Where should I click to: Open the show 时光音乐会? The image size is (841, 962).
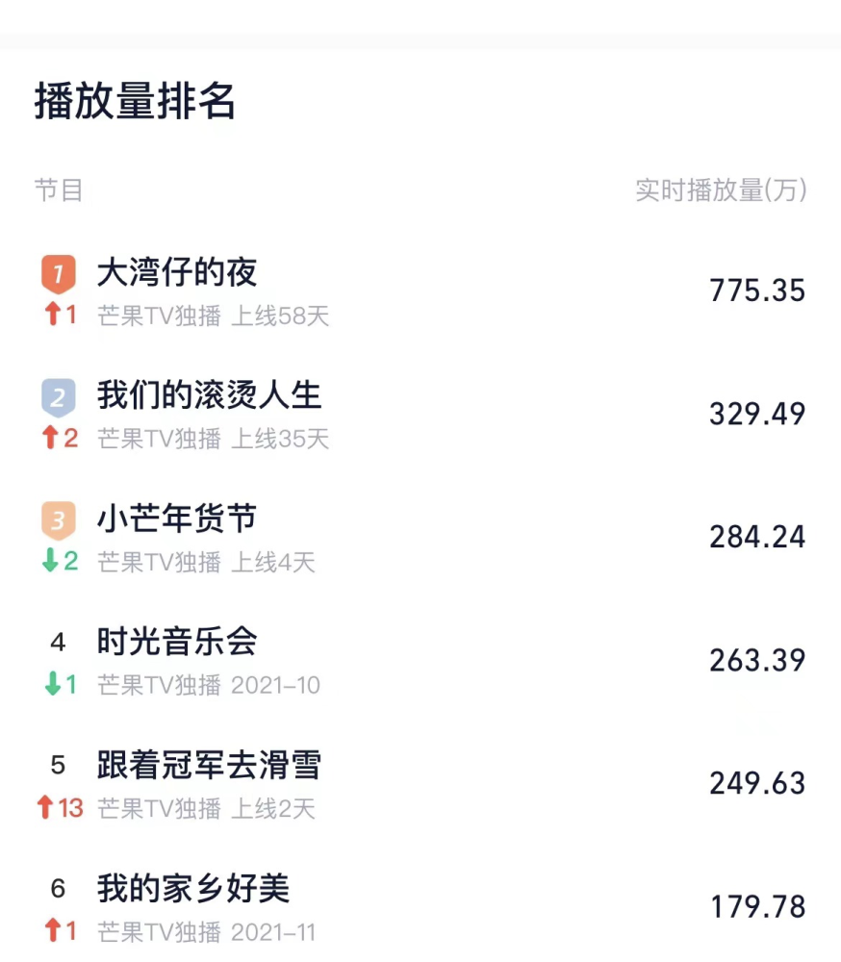tap(177, 642)
